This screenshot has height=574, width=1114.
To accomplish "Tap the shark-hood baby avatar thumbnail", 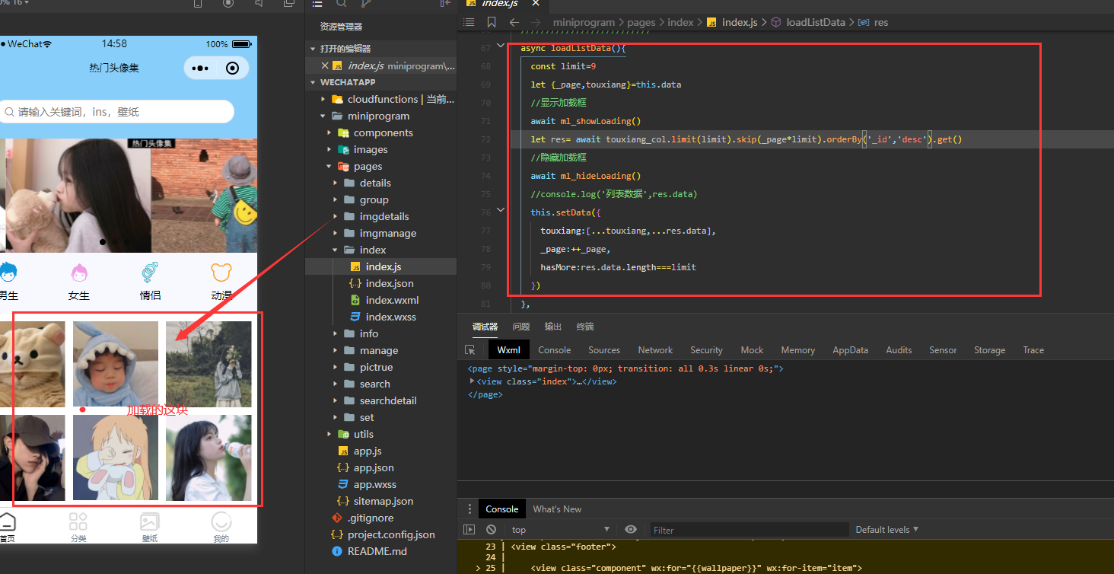I will [x=116, y=364].
